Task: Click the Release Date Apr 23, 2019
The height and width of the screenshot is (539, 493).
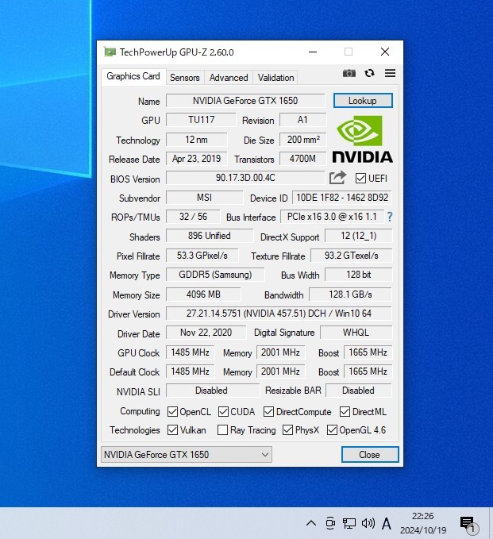Action: (196, 159)
